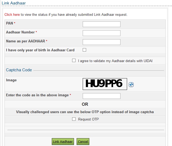
Task: Open the 'Click here' status link
Action: 12,14
